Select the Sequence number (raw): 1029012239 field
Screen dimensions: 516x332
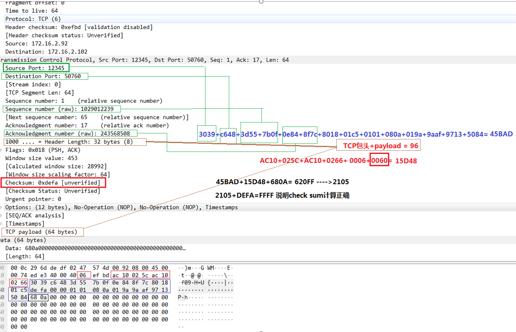click(x=56, y=109)
